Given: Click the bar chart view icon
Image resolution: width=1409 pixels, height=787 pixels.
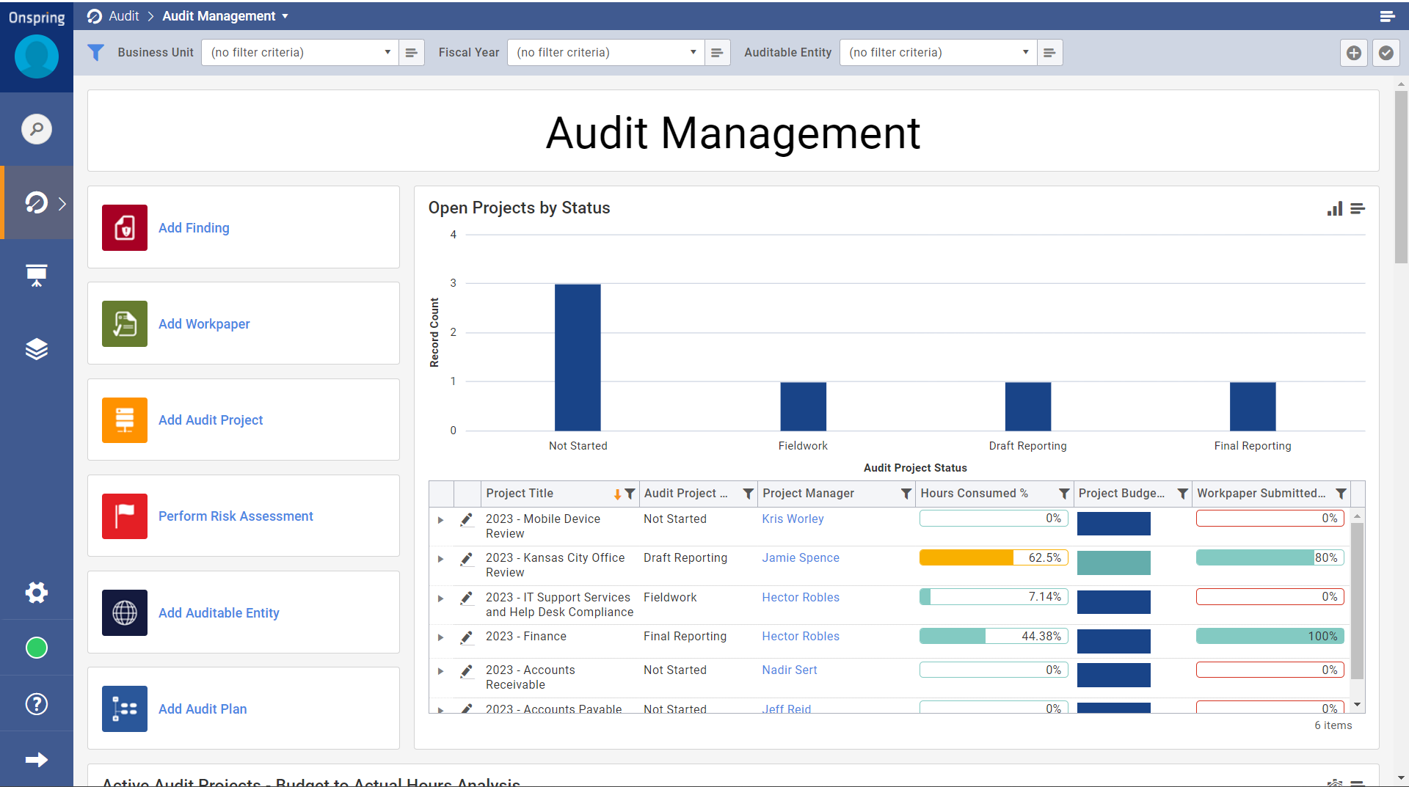Looking at the screenshot, I should [x=1334, y=209].
